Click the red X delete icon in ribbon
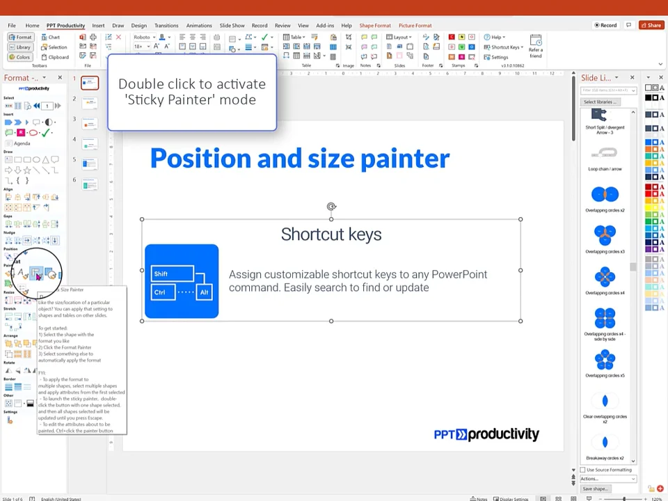 118,37
